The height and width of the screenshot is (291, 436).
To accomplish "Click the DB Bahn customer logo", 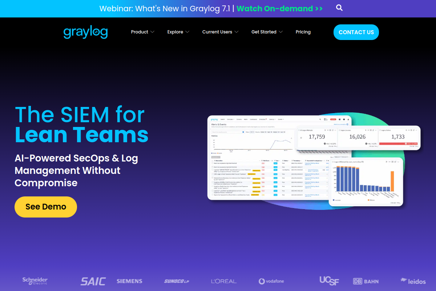I will [x=366, y=281].
